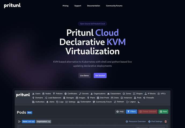Open Documentation in top navigation
This screenshot has width=185, height=128.
point(94,6)
